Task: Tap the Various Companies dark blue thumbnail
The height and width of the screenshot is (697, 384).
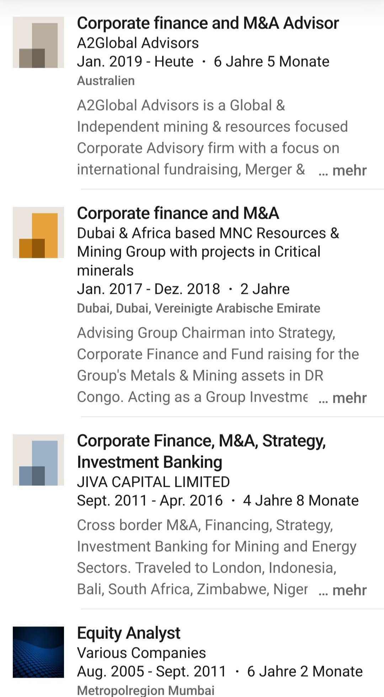Action: 38,652
